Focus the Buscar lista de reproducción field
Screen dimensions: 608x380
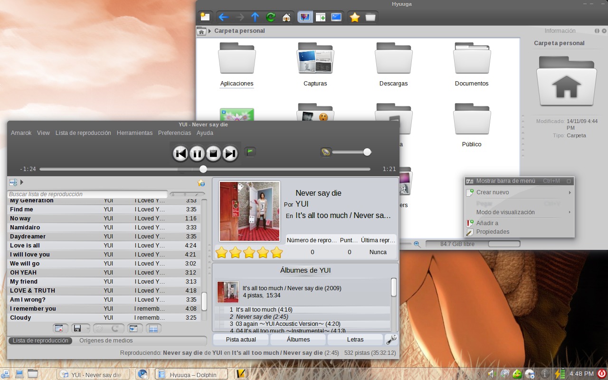(88, 194)
